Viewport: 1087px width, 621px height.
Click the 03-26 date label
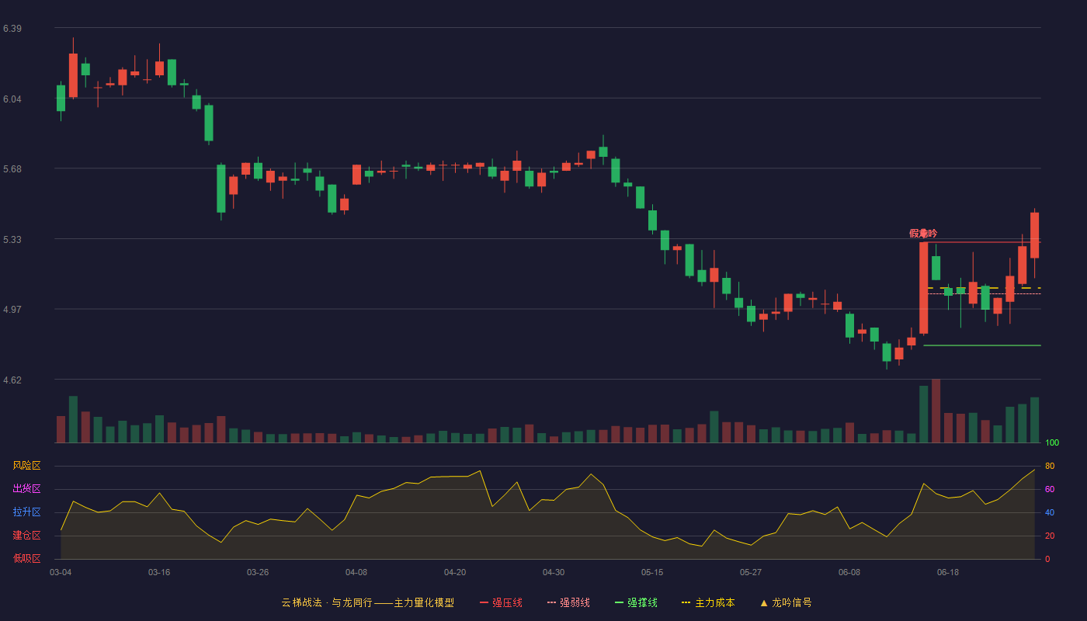click(258, 572)
